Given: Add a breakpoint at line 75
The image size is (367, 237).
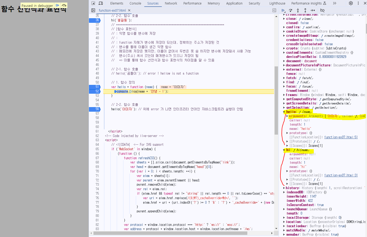Looking at the screenshot, I should coord(97,193).
